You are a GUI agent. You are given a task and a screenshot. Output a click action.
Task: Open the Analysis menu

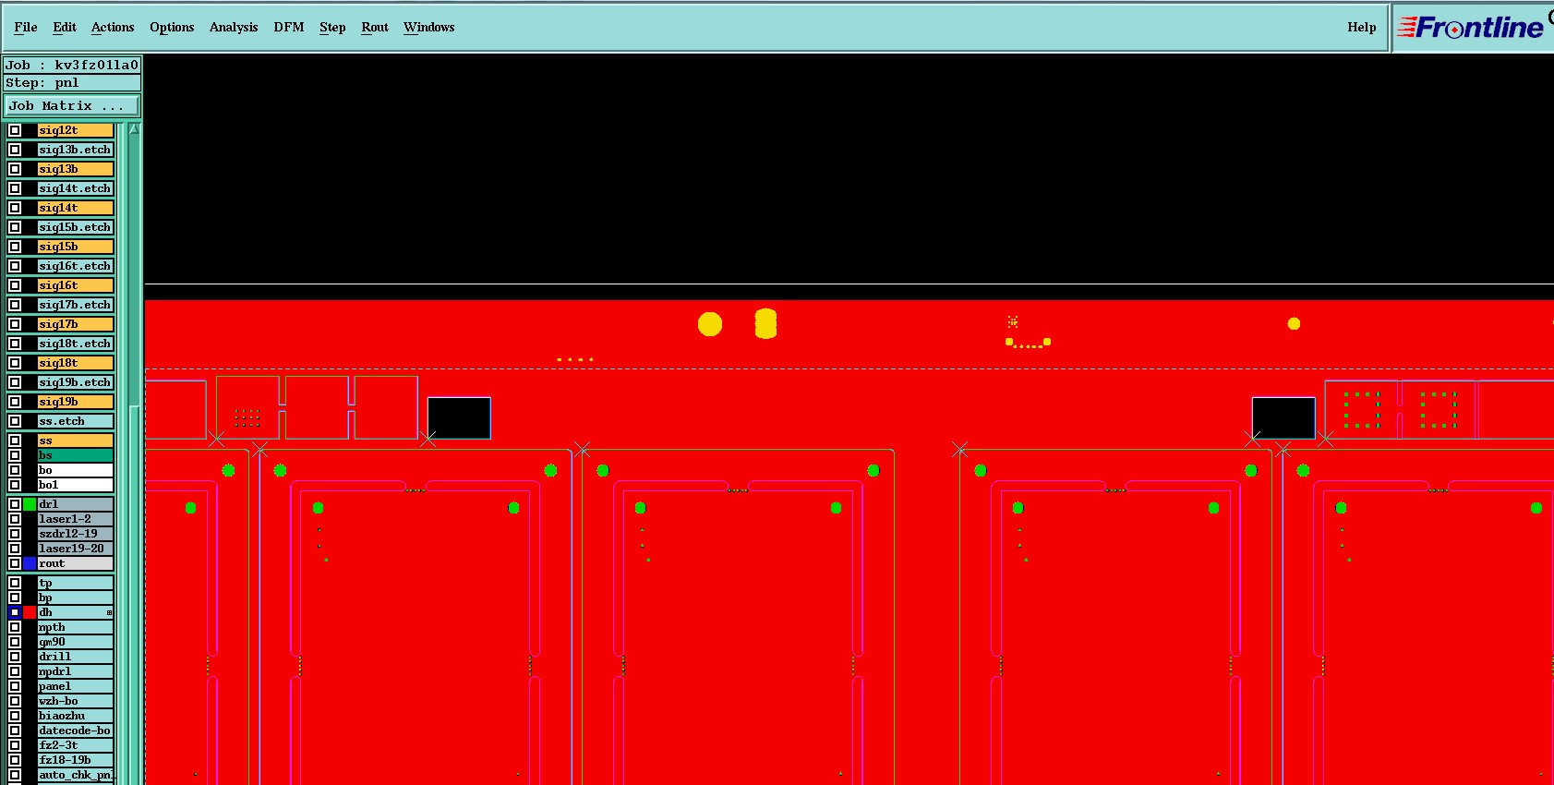point(234,27)
